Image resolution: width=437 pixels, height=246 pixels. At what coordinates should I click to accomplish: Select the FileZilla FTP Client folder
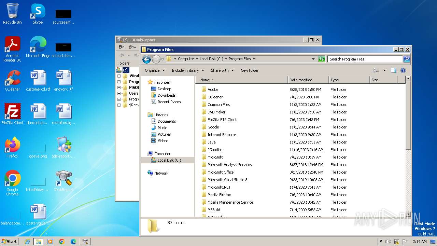coord(222,120)
